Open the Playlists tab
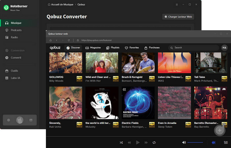231x148 pixels. click(x=113, y=48)
